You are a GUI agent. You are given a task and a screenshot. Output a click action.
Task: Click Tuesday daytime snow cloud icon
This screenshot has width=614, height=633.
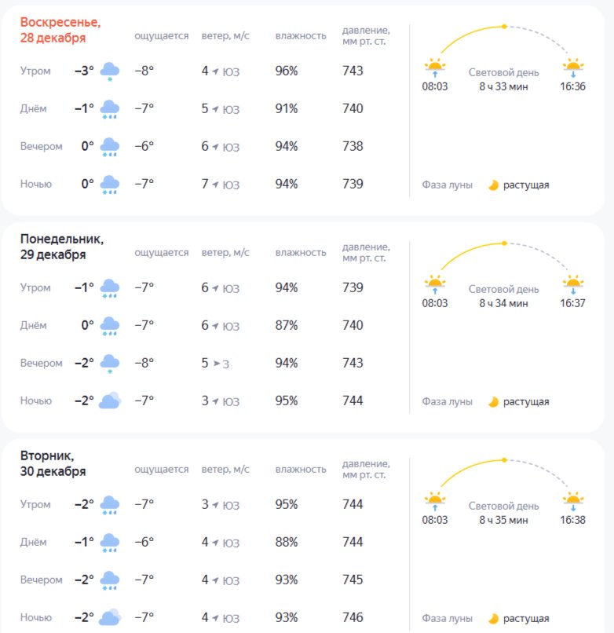click(109, 543)
